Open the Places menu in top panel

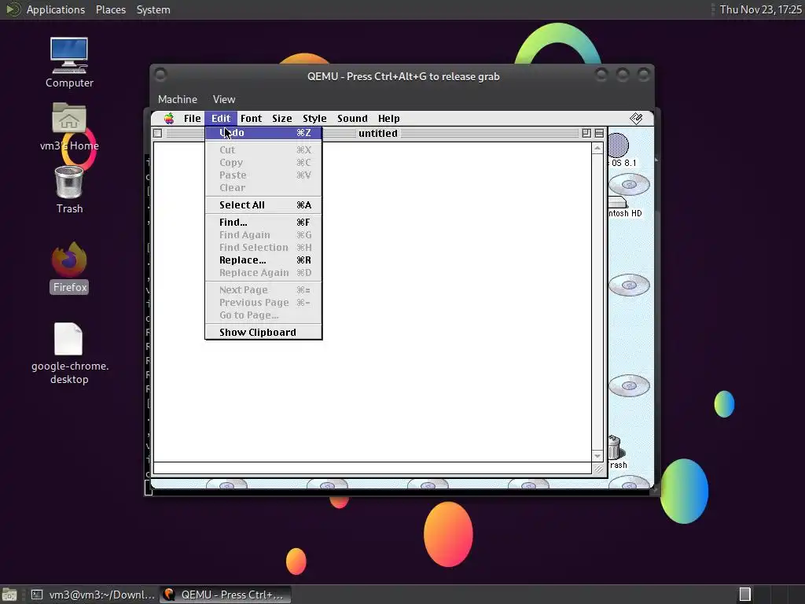[110, 9]
